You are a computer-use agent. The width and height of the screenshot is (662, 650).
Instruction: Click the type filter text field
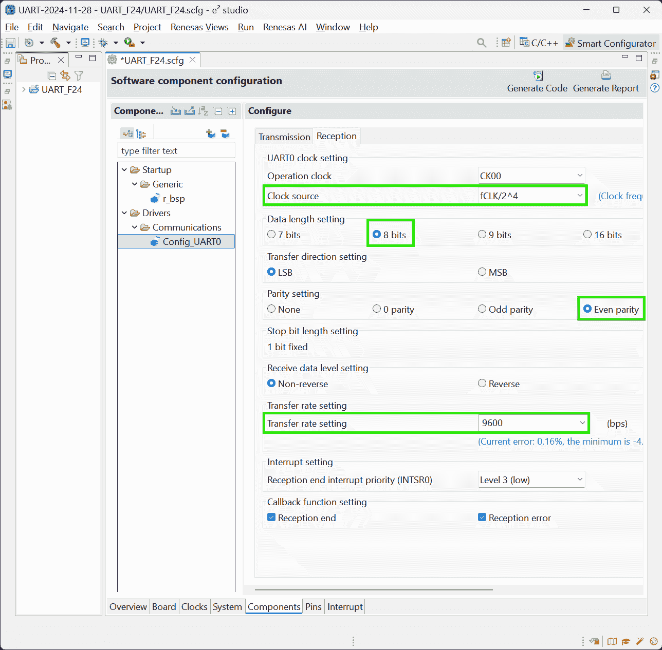pyautogui.click(x=176, y=151)
